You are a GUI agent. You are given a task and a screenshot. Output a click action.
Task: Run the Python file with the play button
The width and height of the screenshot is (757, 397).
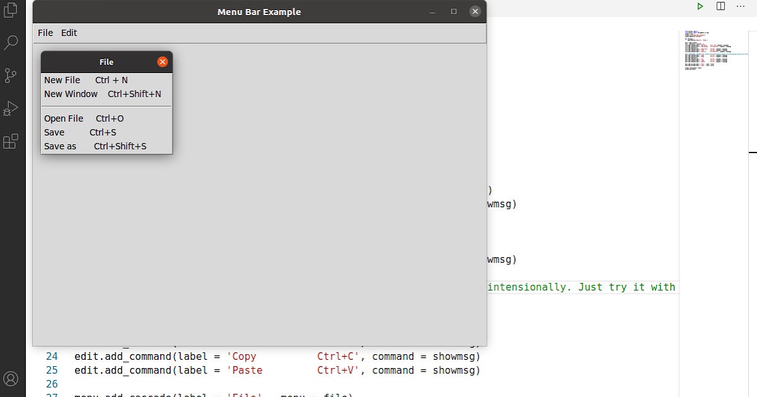coord(700,6)
